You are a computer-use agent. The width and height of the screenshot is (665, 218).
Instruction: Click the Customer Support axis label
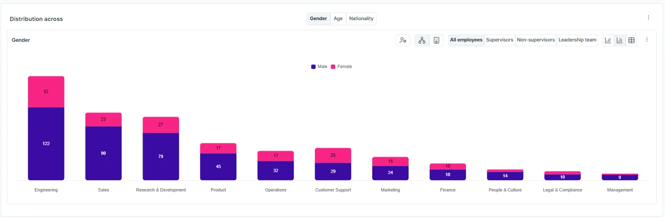pos(333,190)
